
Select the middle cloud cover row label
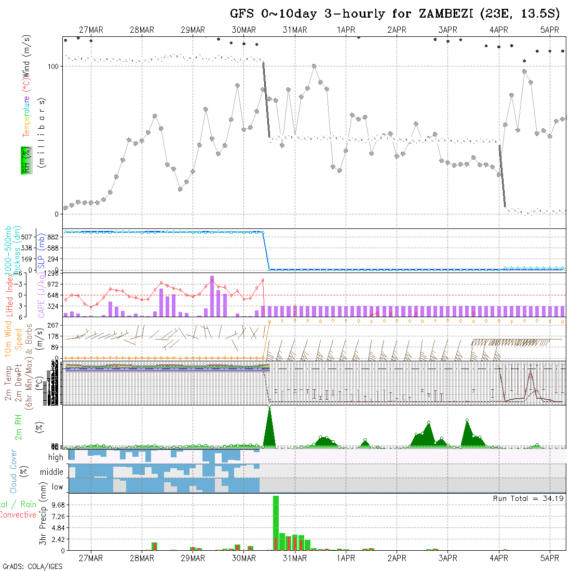pyautogui.click(x=52, y=472)
